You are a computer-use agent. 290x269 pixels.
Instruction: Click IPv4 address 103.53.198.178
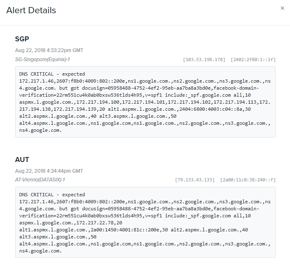coord(204,60)
